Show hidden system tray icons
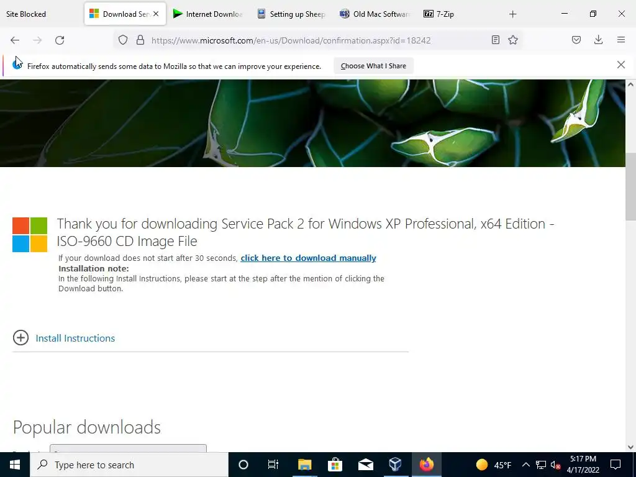This screenshot has height=477, width=636. [525, 465]
